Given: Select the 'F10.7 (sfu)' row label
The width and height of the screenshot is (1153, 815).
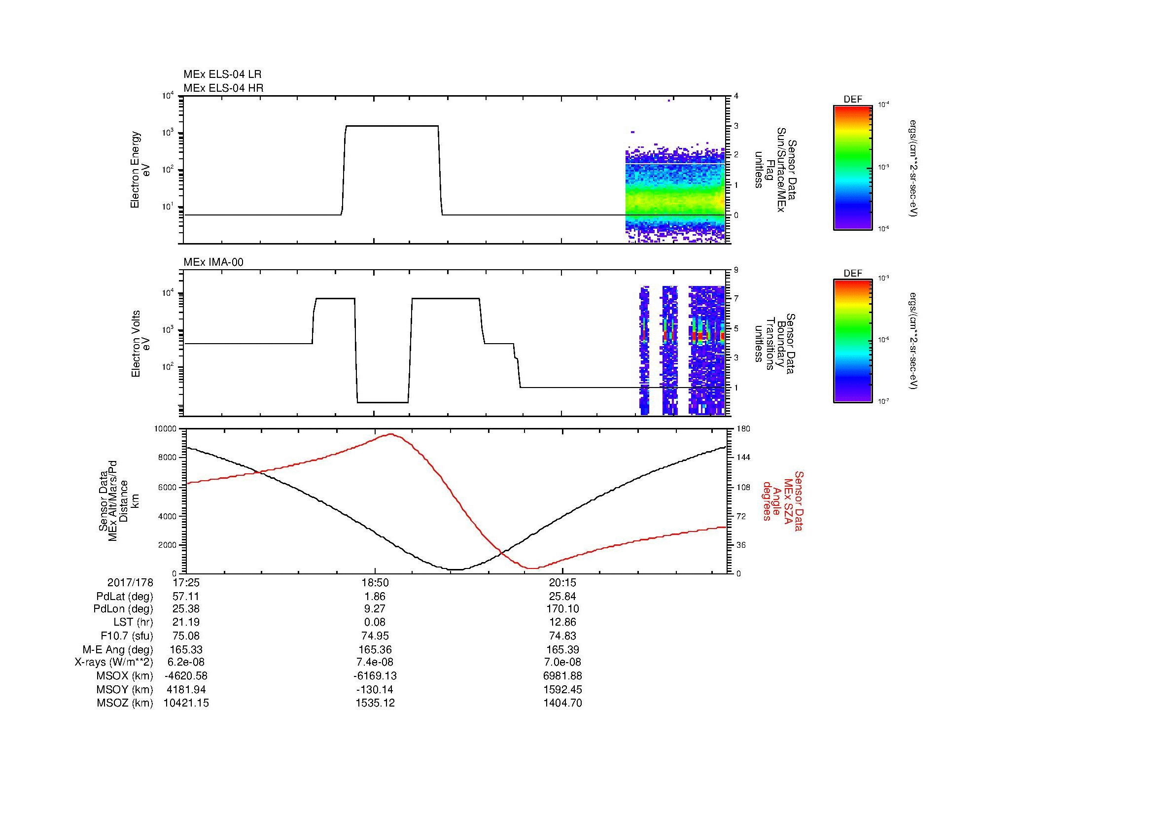Looking at the screenshot, I should point(127,636).
